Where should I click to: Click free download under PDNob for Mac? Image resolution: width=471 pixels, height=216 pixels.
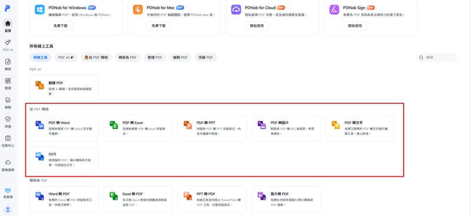pyautogui.click(x=158, y=26)
